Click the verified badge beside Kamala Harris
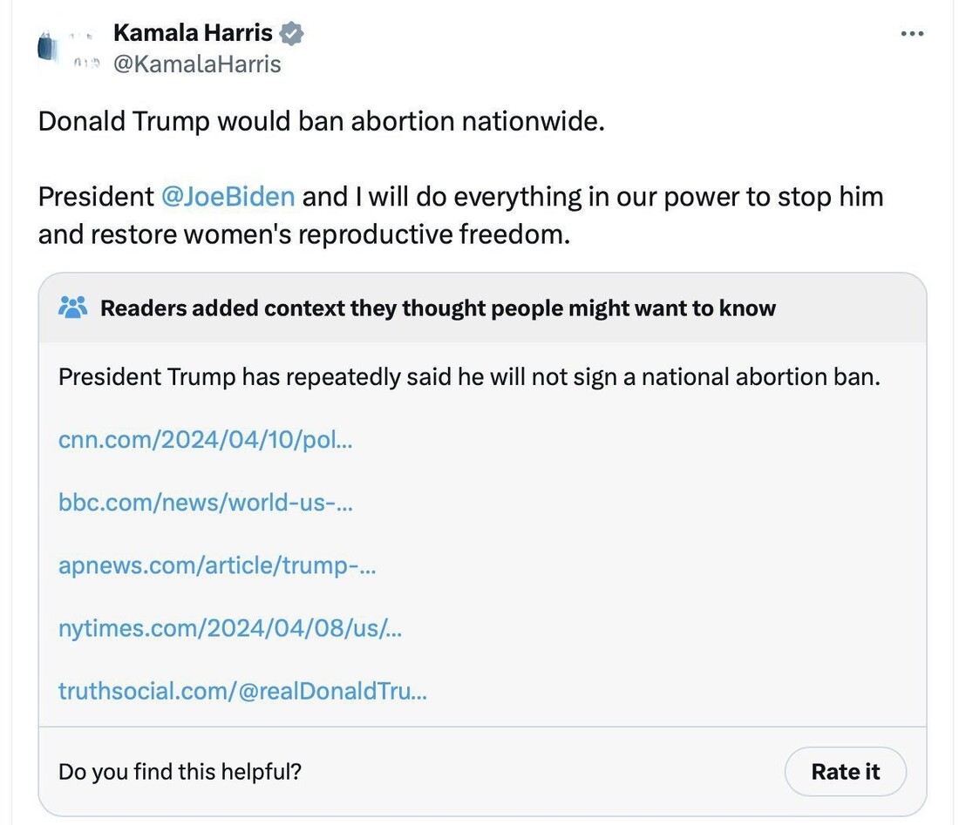The width and height of the screenshot is (959, 825). (291, 34)
